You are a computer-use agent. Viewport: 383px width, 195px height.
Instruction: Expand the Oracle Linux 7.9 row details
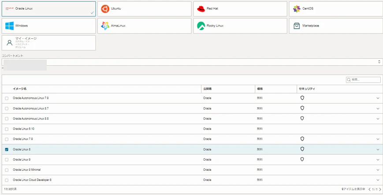(378, 139)
